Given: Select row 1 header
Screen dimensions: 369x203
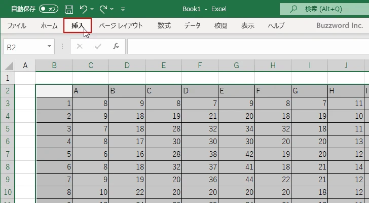Looking at the screenshot, I should coord(8,78).
